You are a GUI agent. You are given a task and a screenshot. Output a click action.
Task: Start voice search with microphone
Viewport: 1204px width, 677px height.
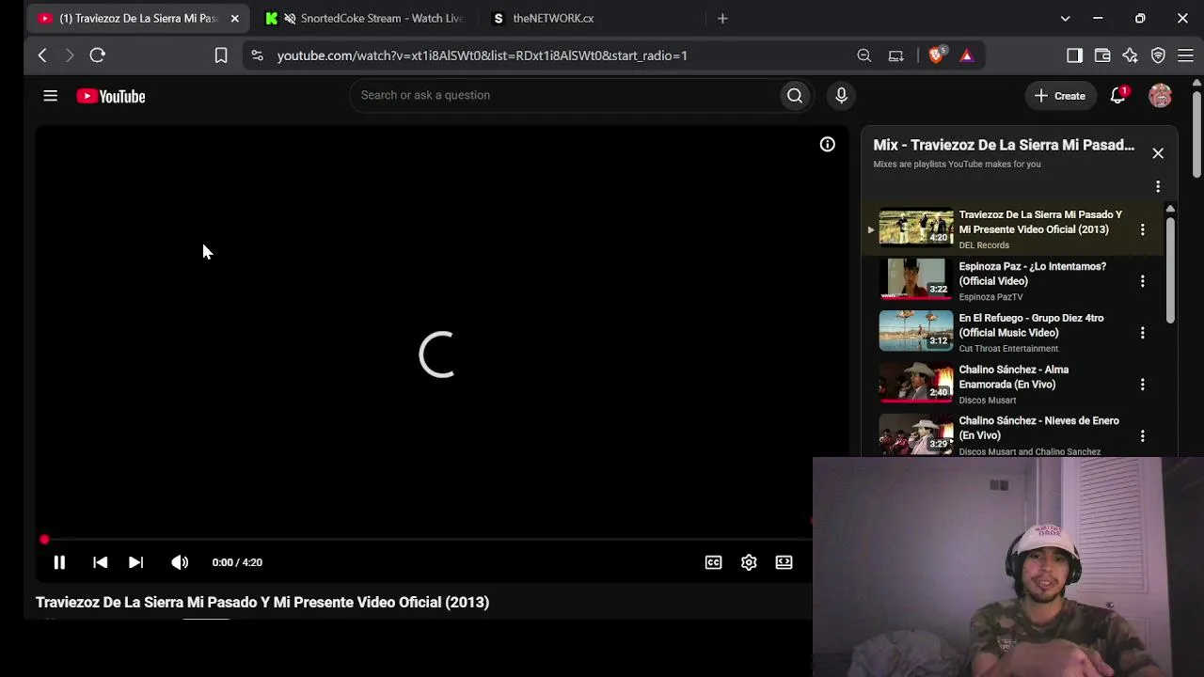coord(841,95)
